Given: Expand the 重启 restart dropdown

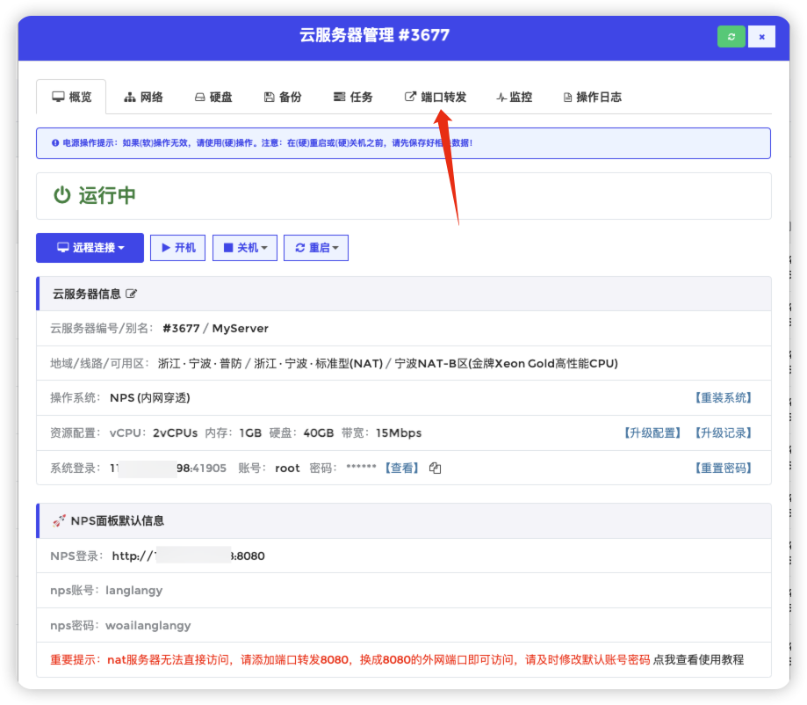Looking at the screenshot, I should [316, 248].
